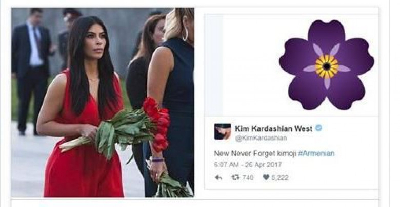
Task: Open the photo of woman in red dress
Action: [x=103, y=103]
